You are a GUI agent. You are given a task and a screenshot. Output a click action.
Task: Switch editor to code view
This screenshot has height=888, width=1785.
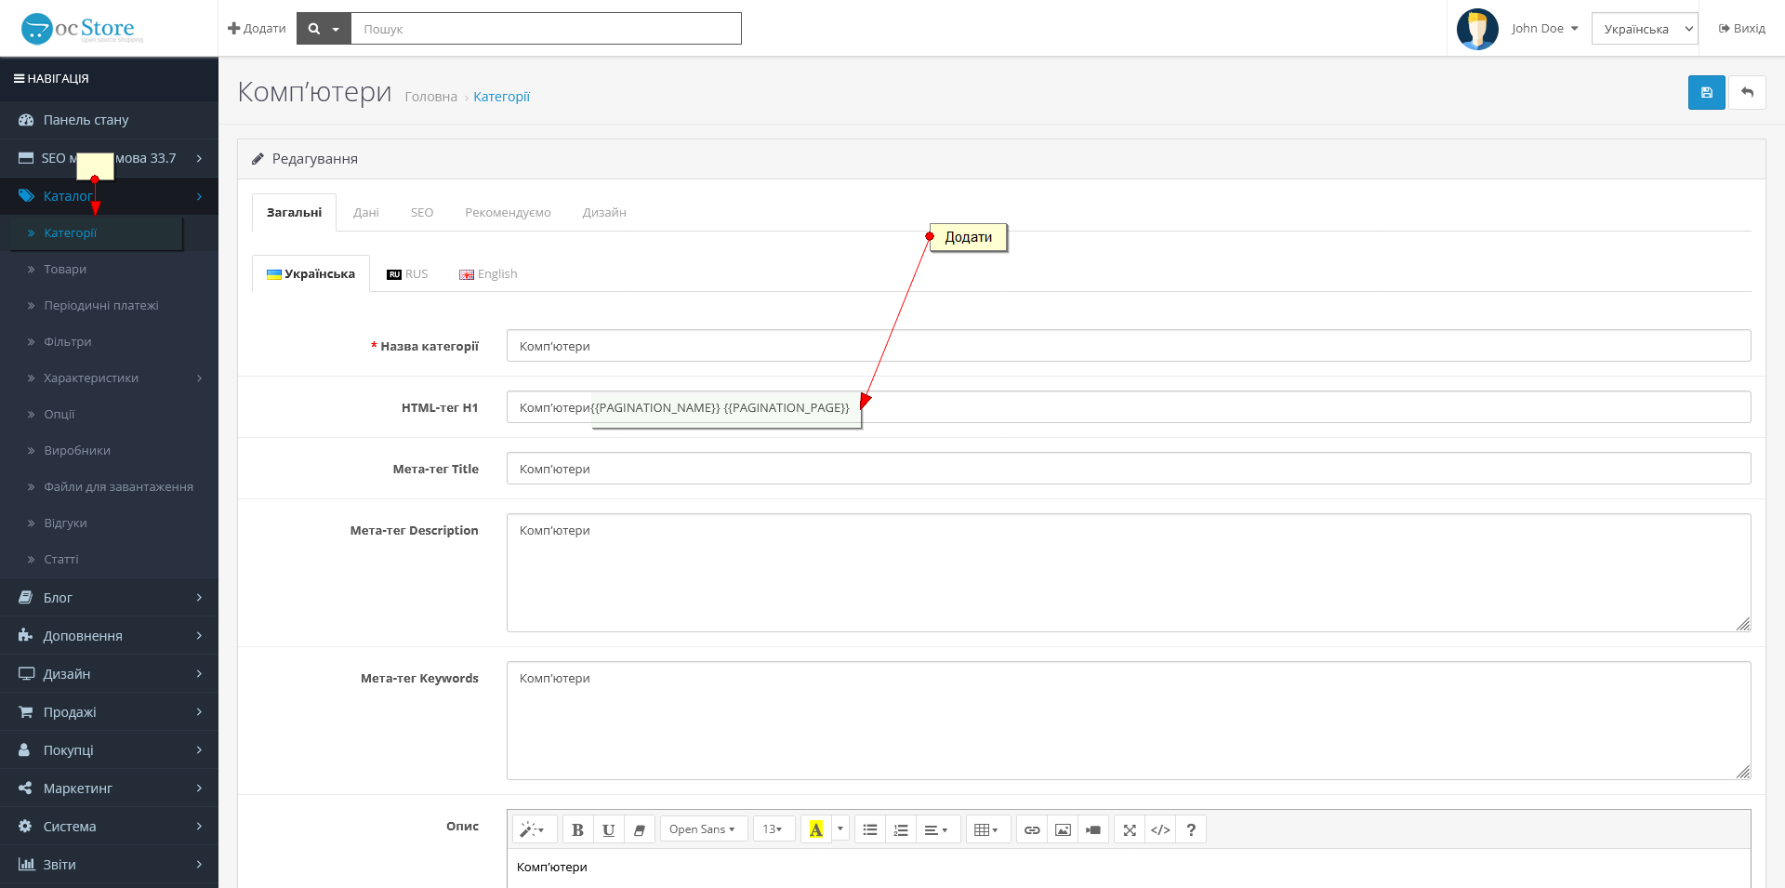pyautogui.click(x=1160, y=829)
